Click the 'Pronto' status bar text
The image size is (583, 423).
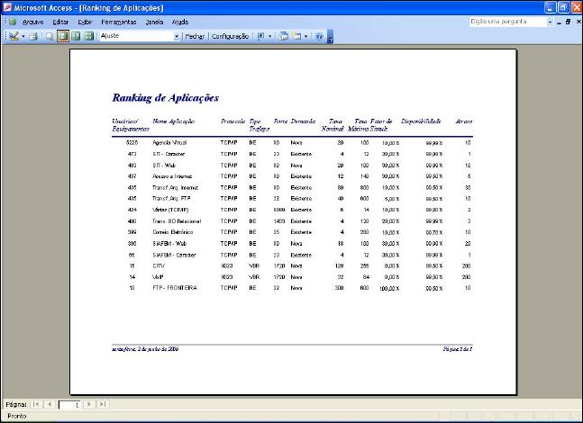click(x=17, y=416)
